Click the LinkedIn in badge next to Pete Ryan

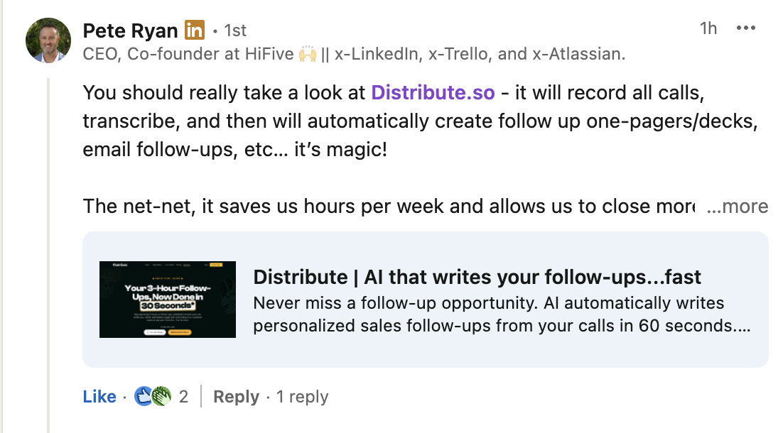pos(196,30)
